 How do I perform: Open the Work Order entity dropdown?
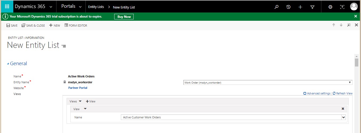268,82
